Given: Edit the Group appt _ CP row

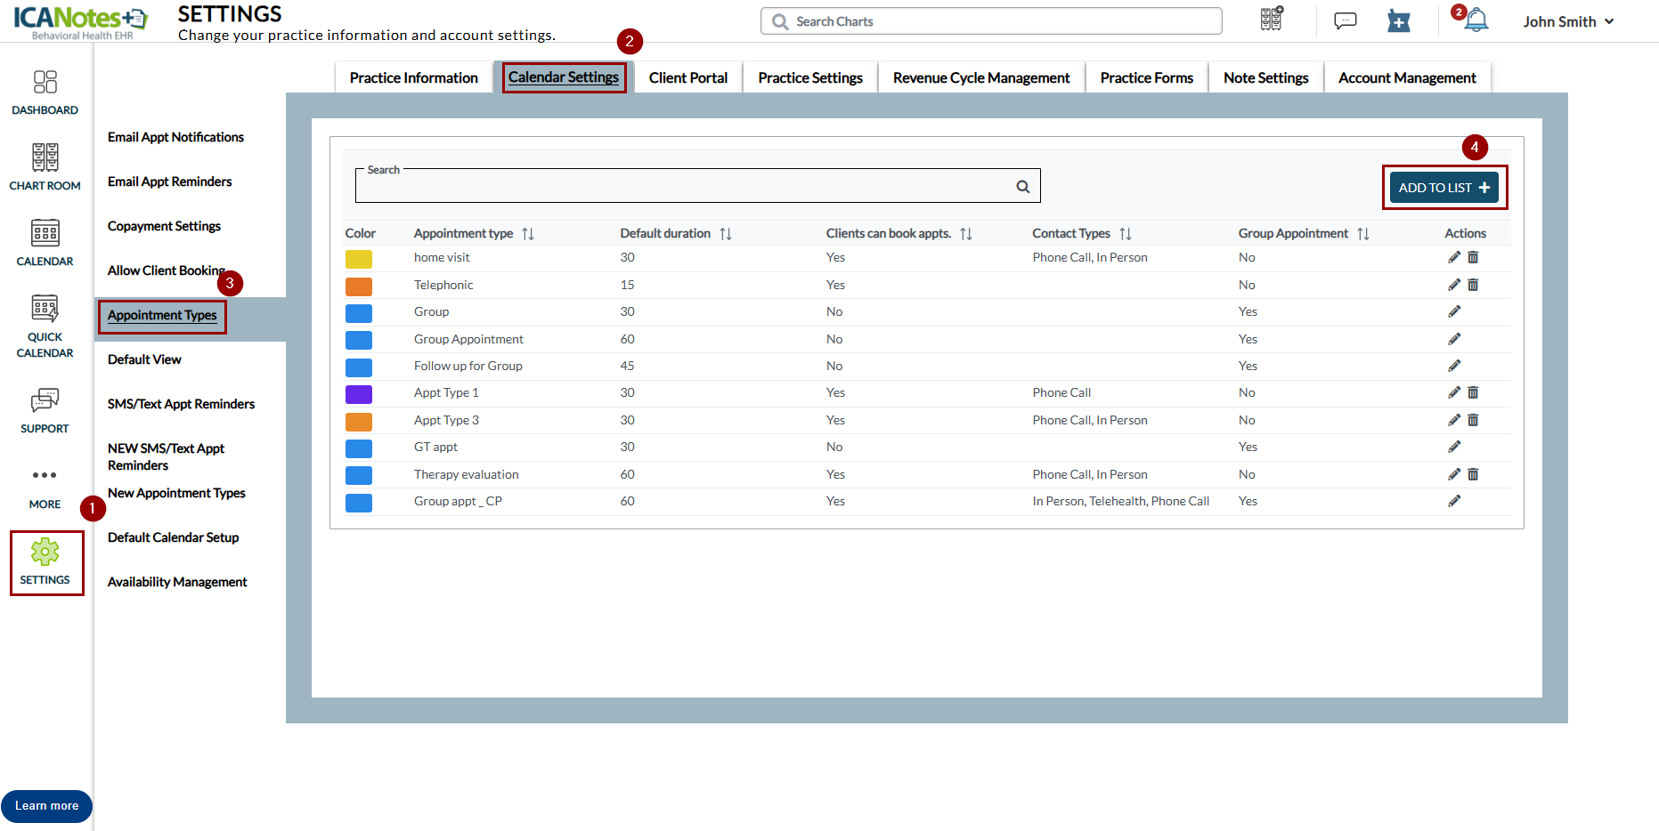Looking at the screenshot, I should tap(1454, 501).
